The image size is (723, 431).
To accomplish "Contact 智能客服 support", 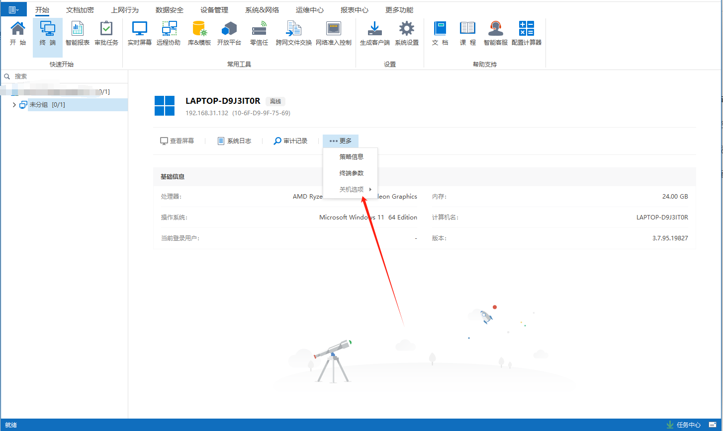I will [496, 33].
